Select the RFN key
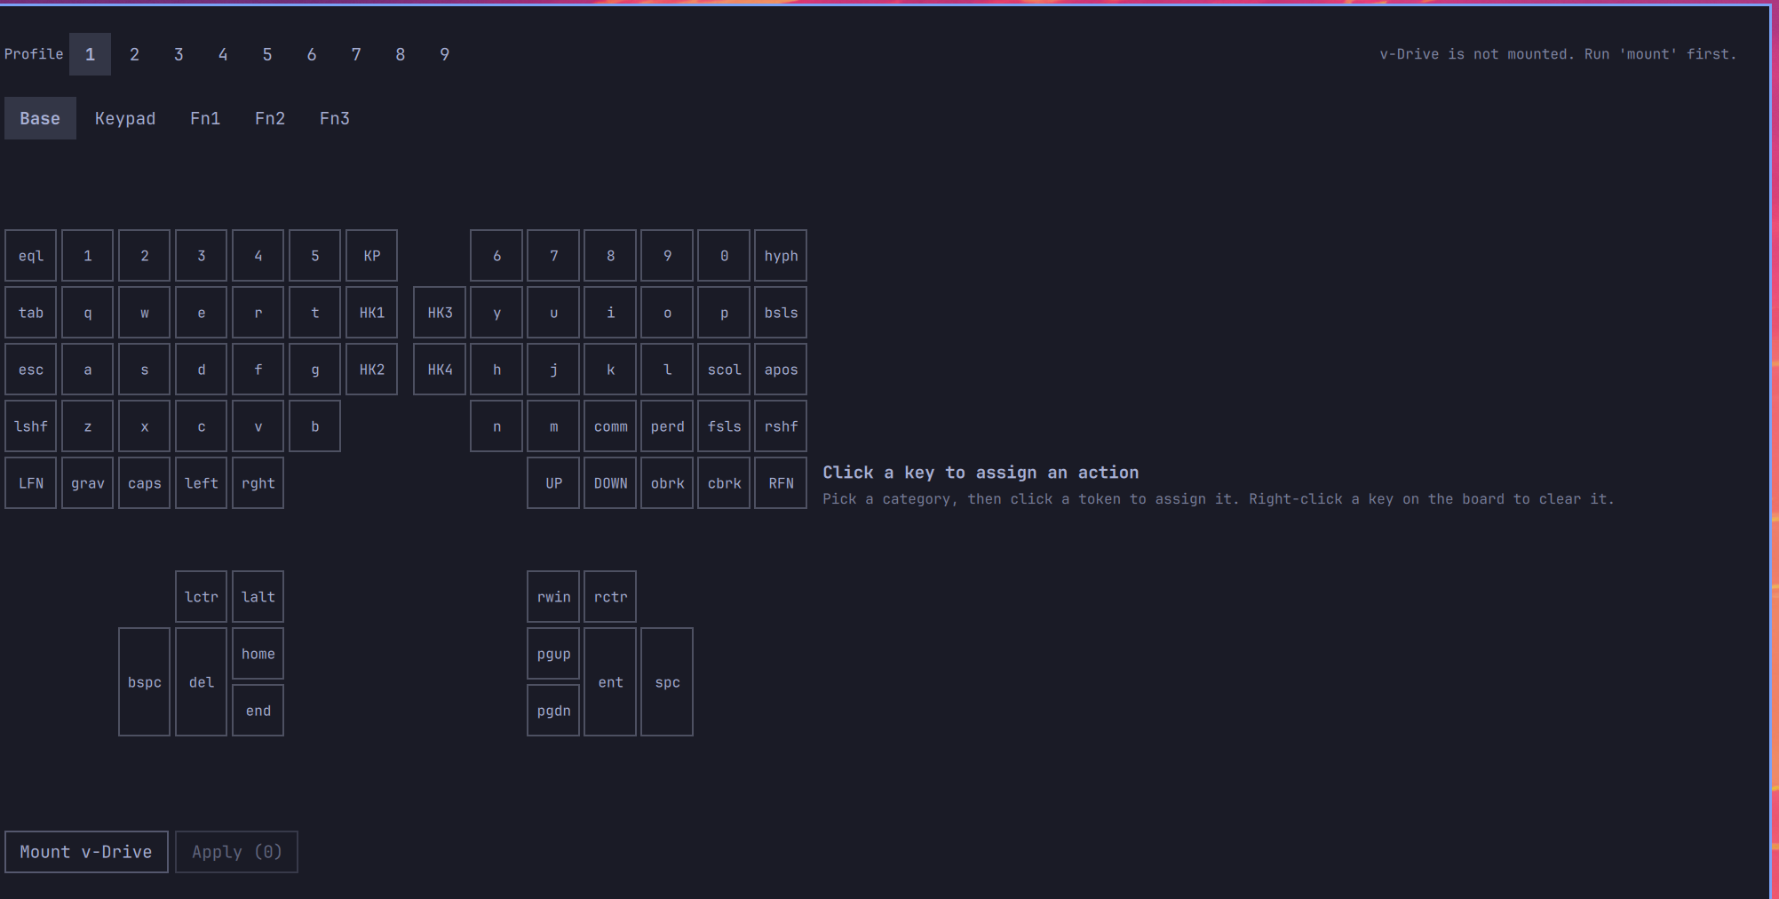The image size is (1779, 899). tap(781, 483)
